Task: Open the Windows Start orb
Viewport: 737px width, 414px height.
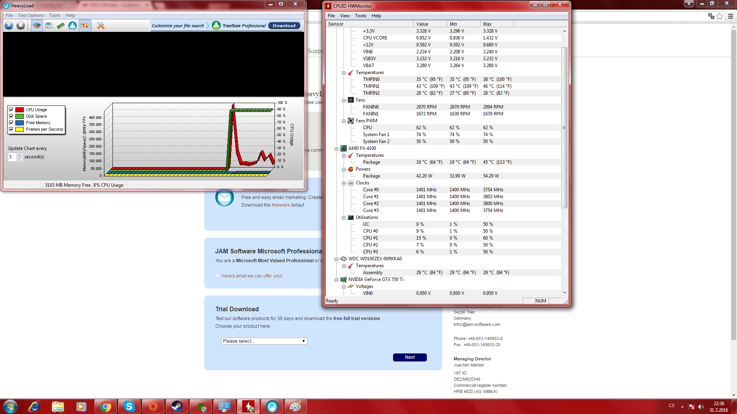Action: point(10,406)
